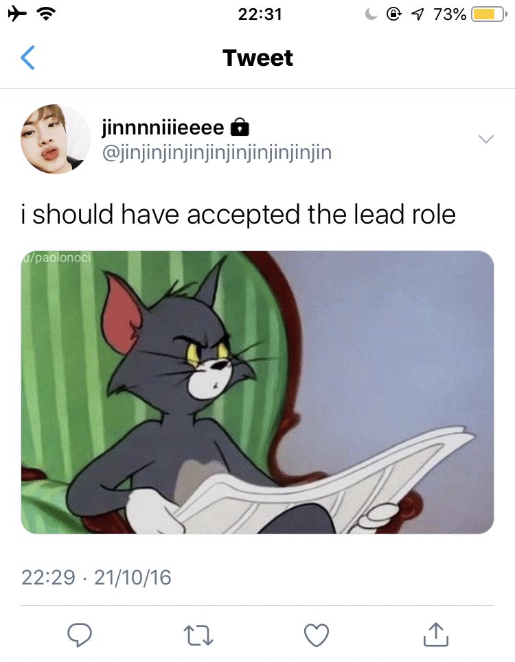Open the @jinjinjinjin username handle
515x662 pixels.
[x=217, y=152]
